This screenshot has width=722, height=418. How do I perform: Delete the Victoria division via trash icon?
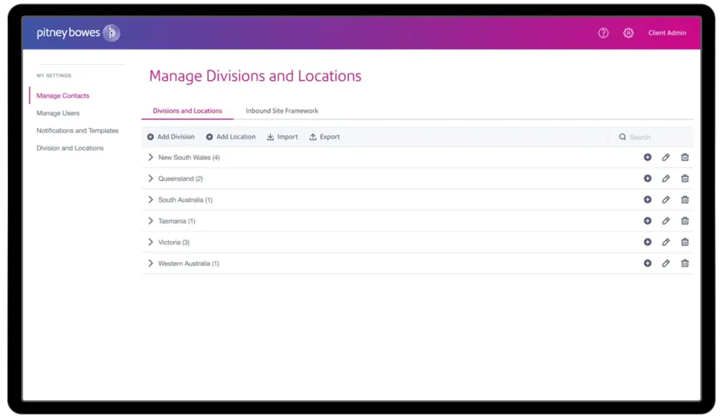coord(684,242)
